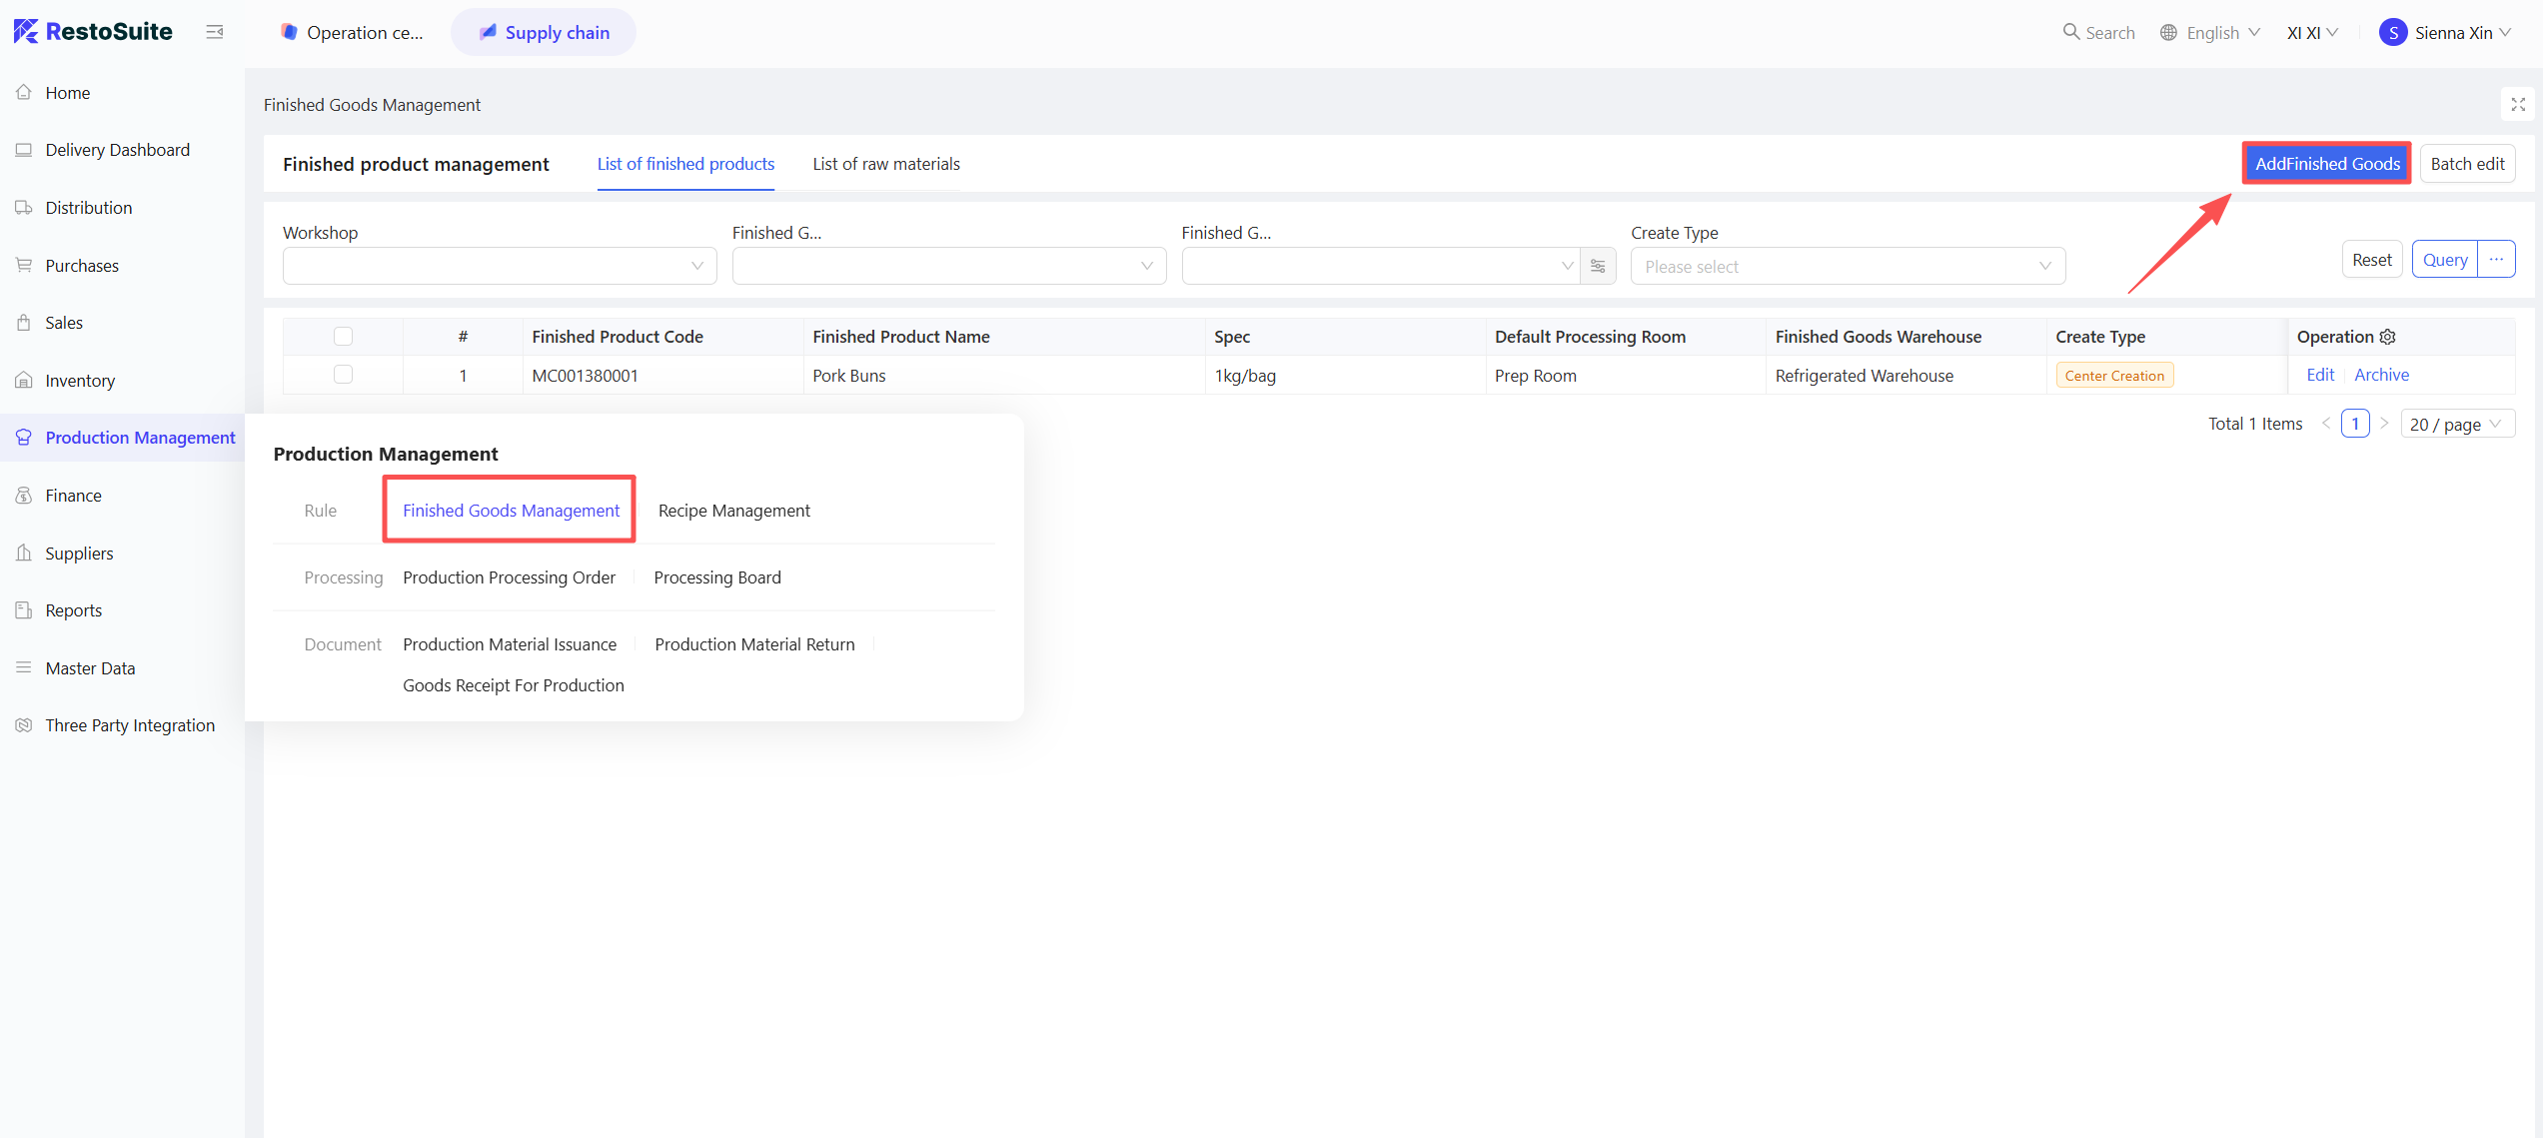Open the more options ellipsis button
Viewport: 2543px width, 1138px height.
pos(2496,260)
